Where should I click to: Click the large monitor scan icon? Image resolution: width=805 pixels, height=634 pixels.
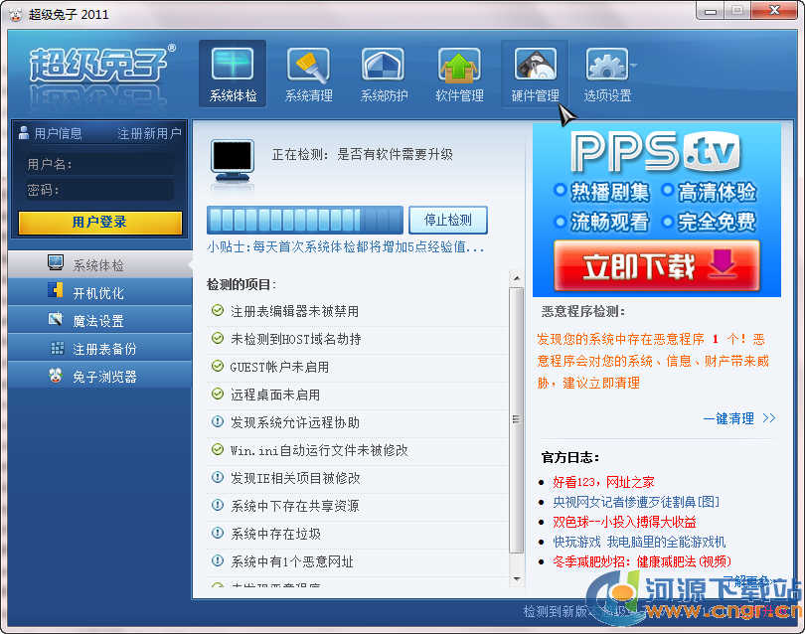click(x=233, y=161)
